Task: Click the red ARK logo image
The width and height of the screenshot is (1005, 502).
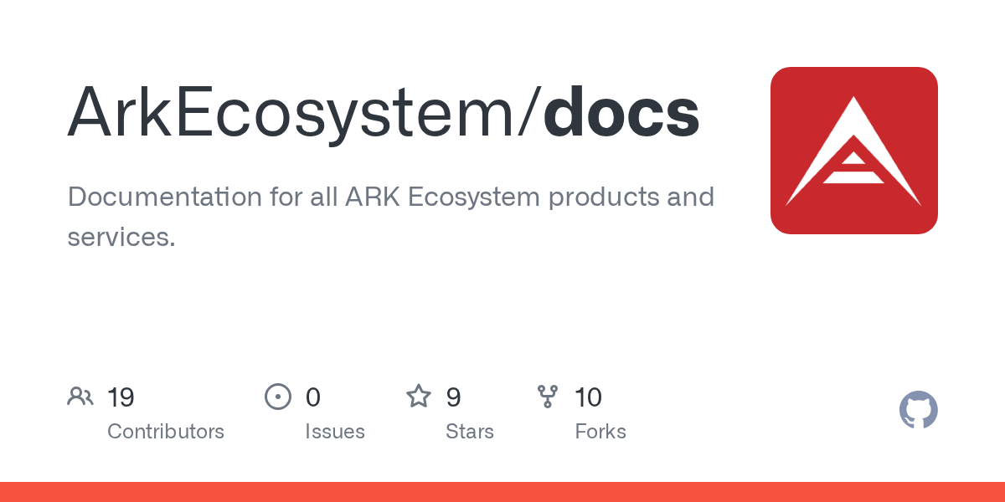Action: (x=853, y=151)
